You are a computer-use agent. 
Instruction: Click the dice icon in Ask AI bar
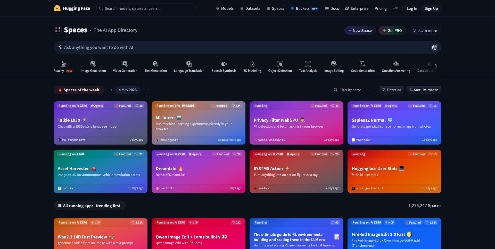tap(435, 47)
